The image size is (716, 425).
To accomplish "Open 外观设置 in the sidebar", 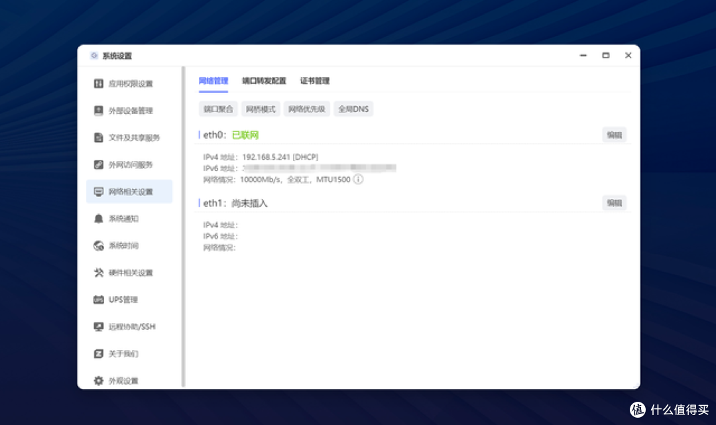I will 129,381.
